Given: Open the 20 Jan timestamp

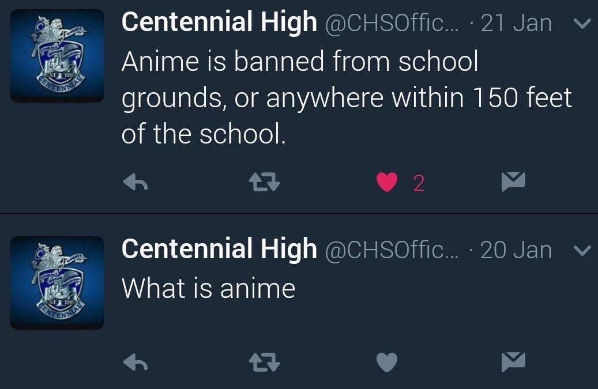Looking at the screenshot, I should [x=516, y=250].
